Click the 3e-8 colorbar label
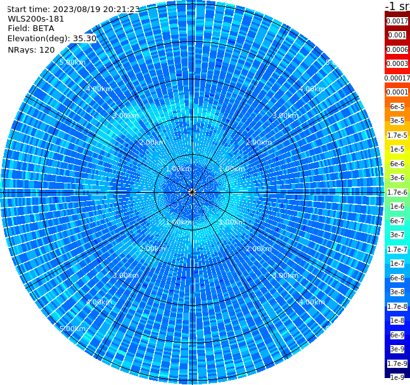Image resolution: width=410 pixels, height=385 pixels. pyautogui.click(x=397, y=292)
